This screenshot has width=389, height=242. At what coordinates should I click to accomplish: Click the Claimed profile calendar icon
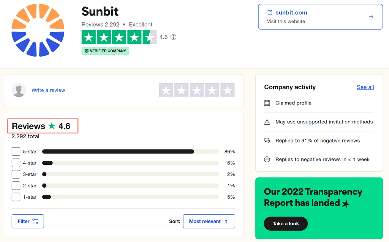click(x=267, y=103)
